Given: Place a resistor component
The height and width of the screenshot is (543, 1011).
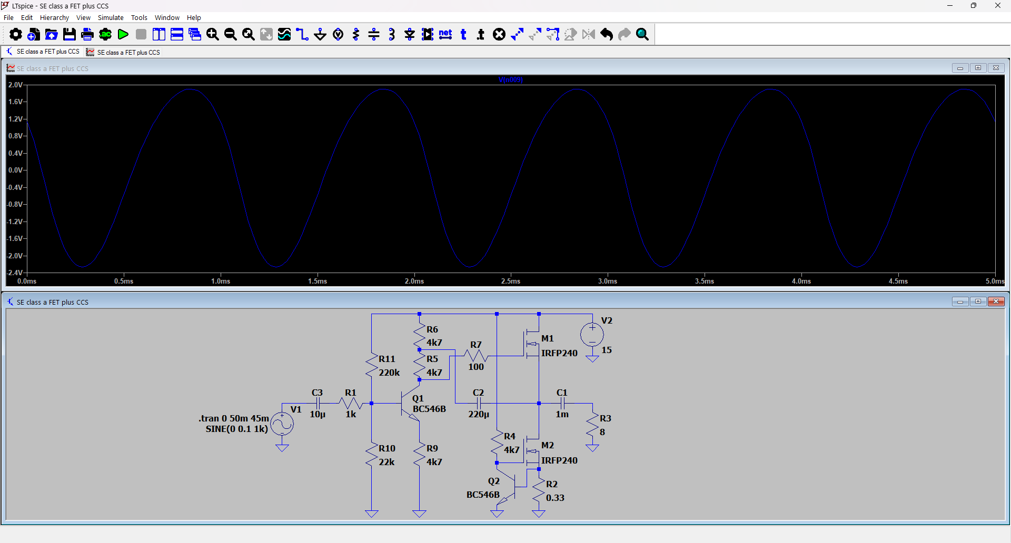Looking at the screenshot, I should pos(356,35).
